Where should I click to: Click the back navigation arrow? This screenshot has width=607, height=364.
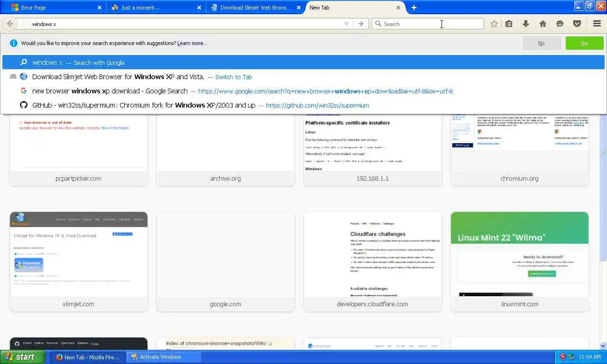point(10,24)
